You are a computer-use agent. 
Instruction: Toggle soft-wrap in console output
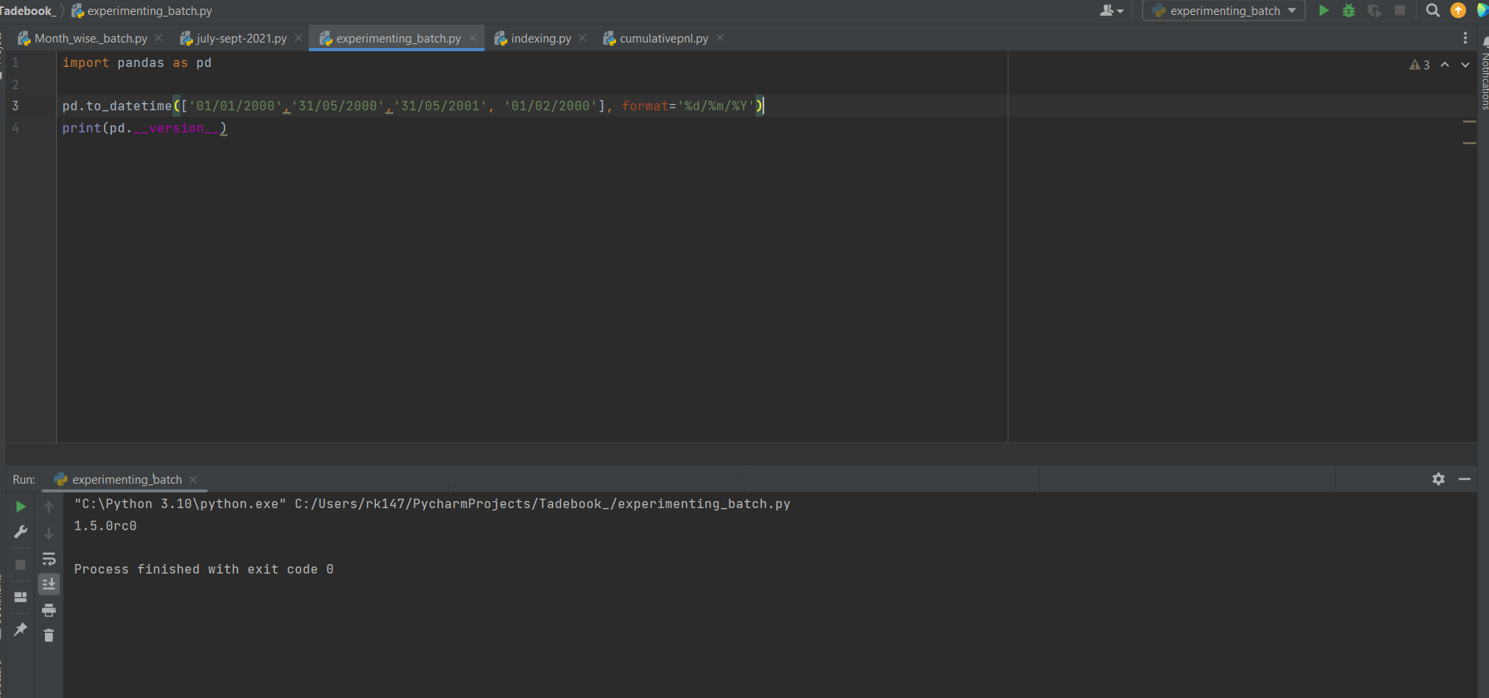[x=49, y=559]
